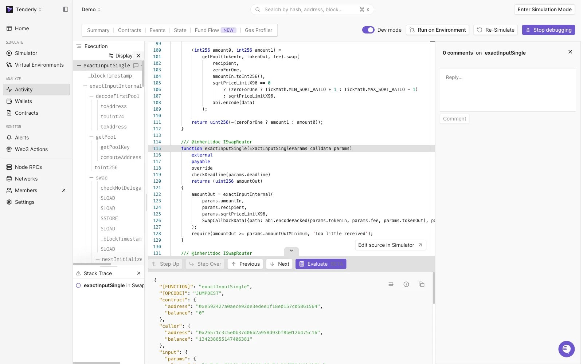Toggle Dev mode switch
The height and width of the screenshot is (364, 583).
pyautogui.click(x=368, y=30)
